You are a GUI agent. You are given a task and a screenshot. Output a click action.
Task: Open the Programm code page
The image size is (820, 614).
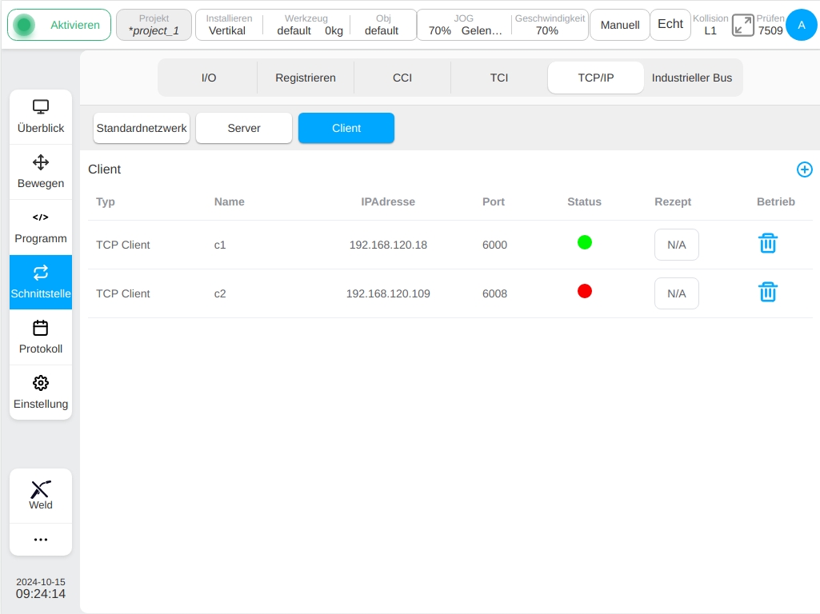(41, 227)
